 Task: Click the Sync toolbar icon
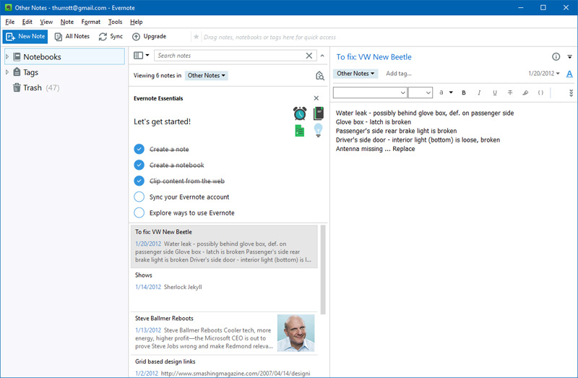click(103, 36)
